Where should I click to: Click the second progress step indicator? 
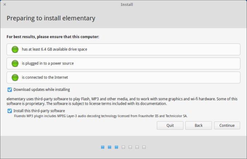point(109,147)
